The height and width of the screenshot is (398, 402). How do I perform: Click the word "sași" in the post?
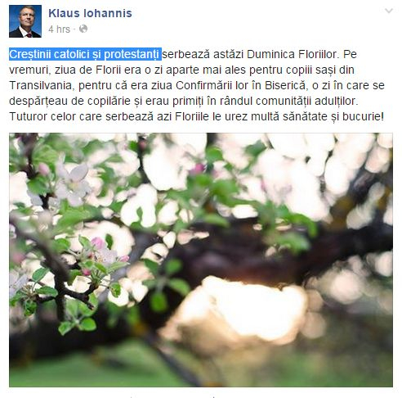(325, 70)
